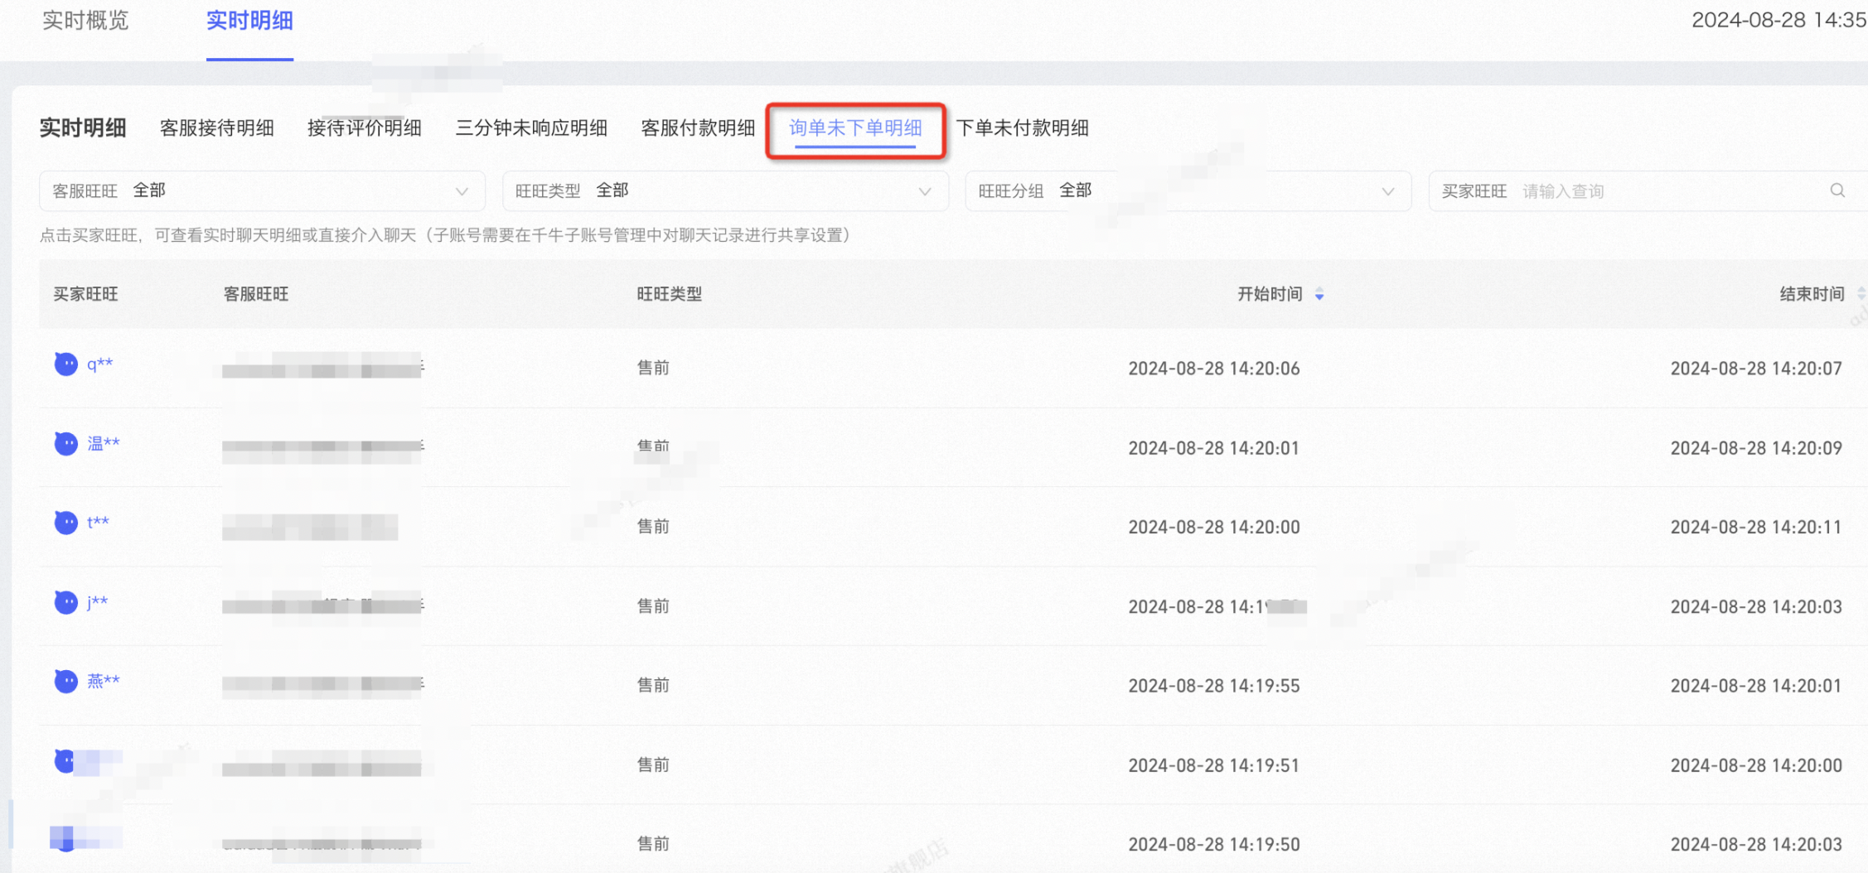This screenshot has height=873, width=1868.
Task: Click the Wangwang avatar icon beside 温**
Action: point(65,443)
